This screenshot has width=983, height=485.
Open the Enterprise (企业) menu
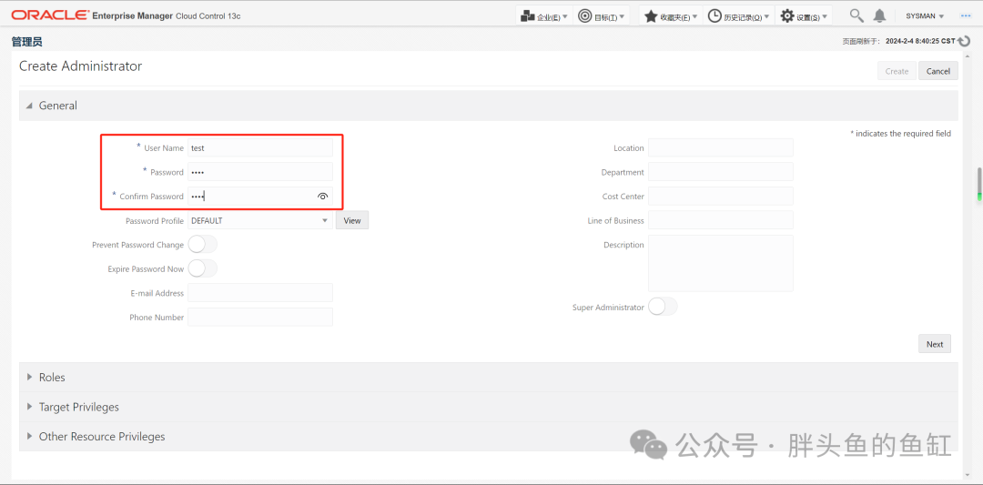544,15
